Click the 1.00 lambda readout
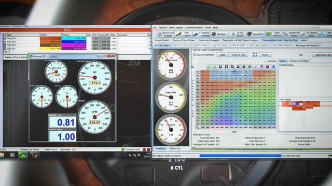This screenshot has height=186, width=332. point(62,136)
